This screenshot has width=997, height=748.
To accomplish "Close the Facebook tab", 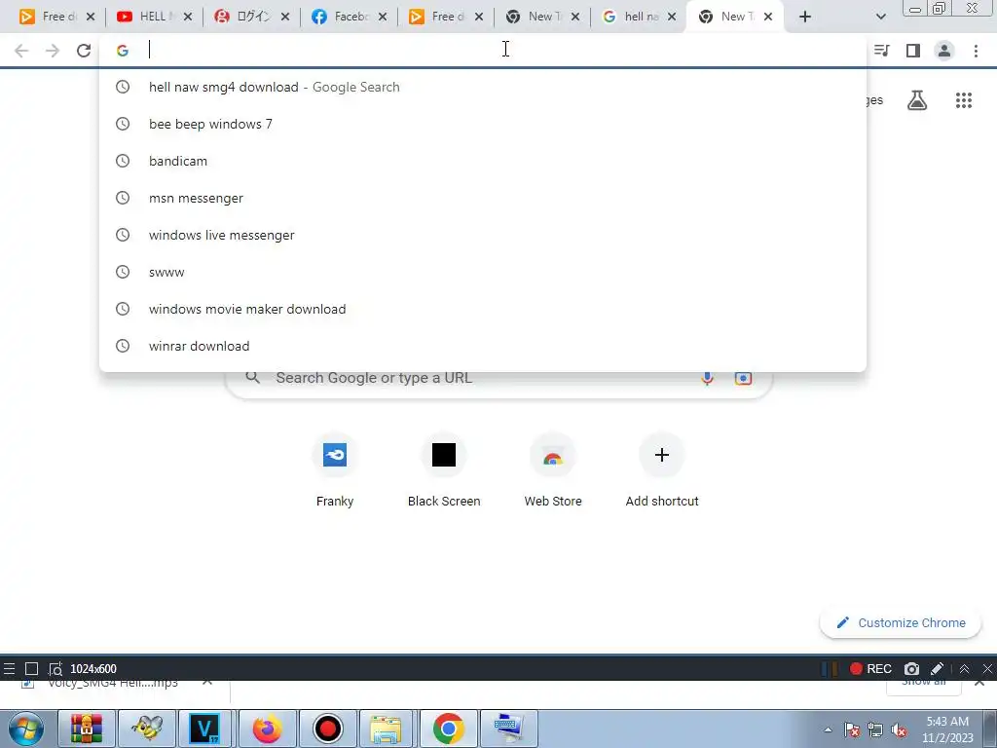I will (382, 17).
